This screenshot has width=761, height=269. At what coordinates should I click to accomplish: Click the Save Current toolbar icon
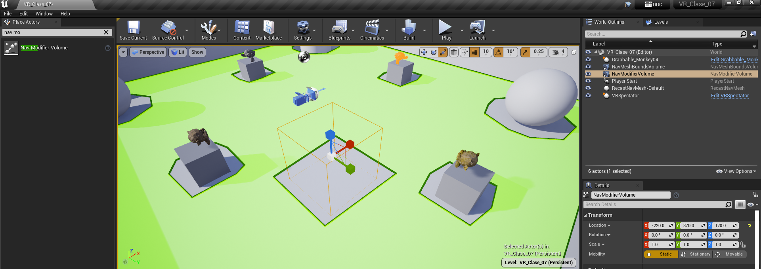pyautogui.click(x=133, y=27)
